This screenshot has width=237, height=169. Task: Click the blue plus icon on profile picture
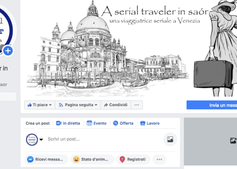tap(8, 51)
